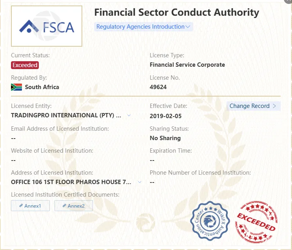Click the arrow beside Change Record
Screen dimensions: 292x250
tap(274, 106)
